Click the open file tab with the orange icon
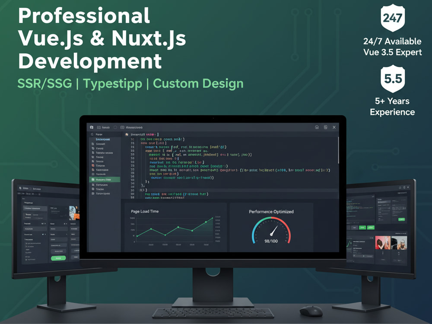 point(141,134)
